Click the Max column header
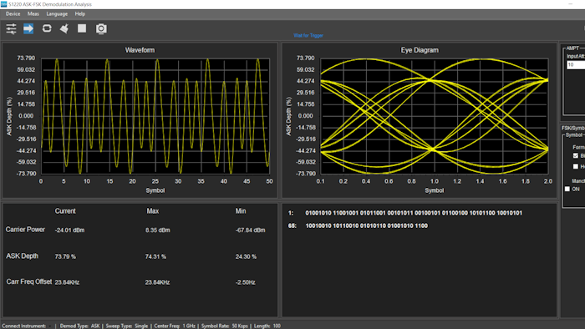585x329 pixels. 153,211
